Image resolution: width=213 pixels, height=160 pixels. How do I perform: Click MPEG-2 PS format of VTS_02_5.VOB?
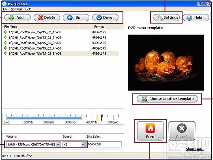99,54
